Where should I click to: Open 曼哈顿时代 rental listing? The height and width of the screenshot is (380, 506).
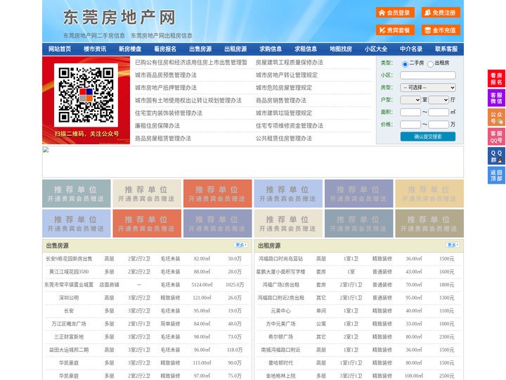pyautogui.click(x=280, y=363)
